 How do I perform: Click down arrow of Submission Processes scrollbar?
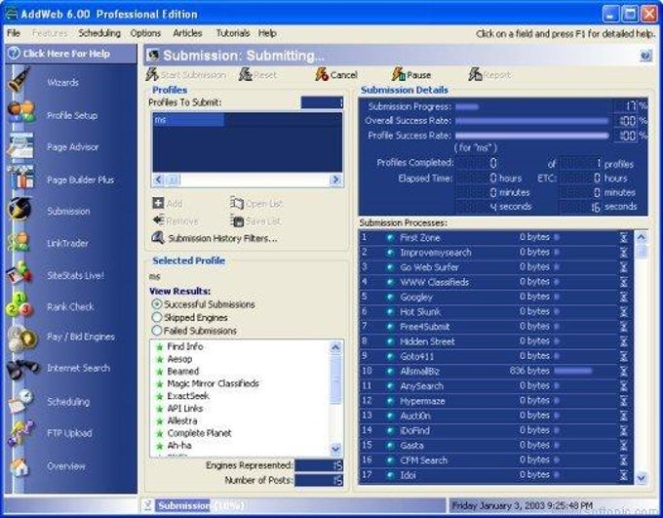click(x=641, y=478)
